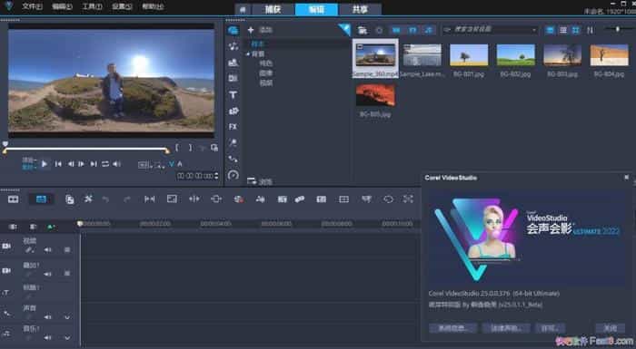Toggle show photos filter in library
The height and width of the screenshot is (349, 636).
click(412, 30)
